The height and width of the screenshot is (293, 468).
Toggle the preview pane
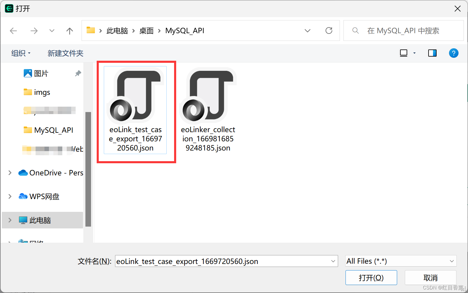(x=432, y=53)
